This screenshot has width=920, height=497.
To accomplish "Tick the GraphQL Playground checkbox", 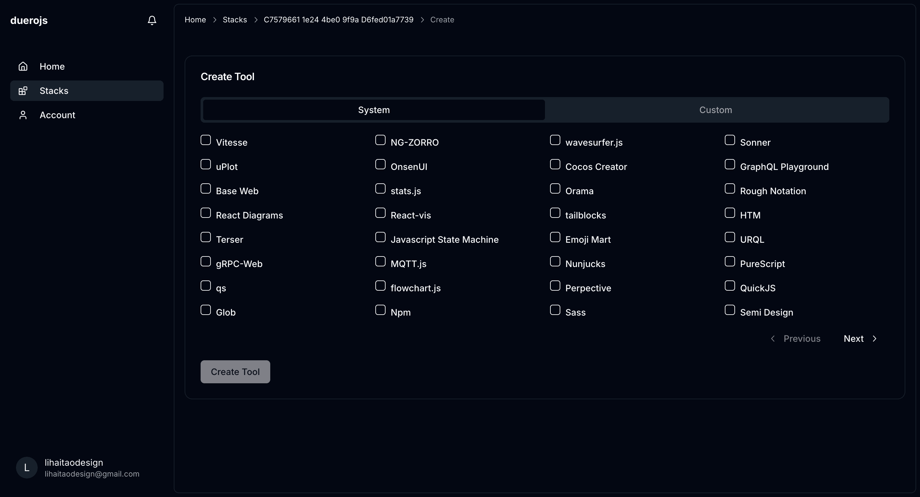I will pos(730,164).
